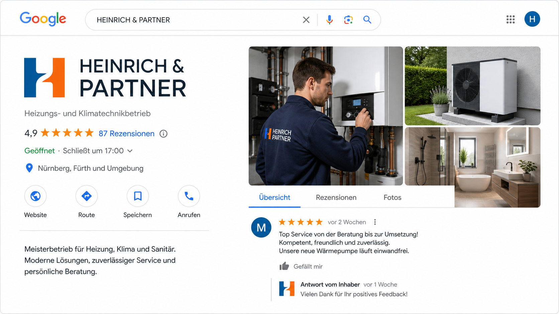Start voice search with microphone icon
This screenshot has width=559, height=314.
point(329,20)
